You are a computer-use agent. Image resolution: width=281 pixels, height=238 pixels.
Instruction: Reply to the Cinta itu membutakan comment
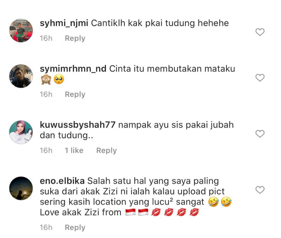[75, 94]
